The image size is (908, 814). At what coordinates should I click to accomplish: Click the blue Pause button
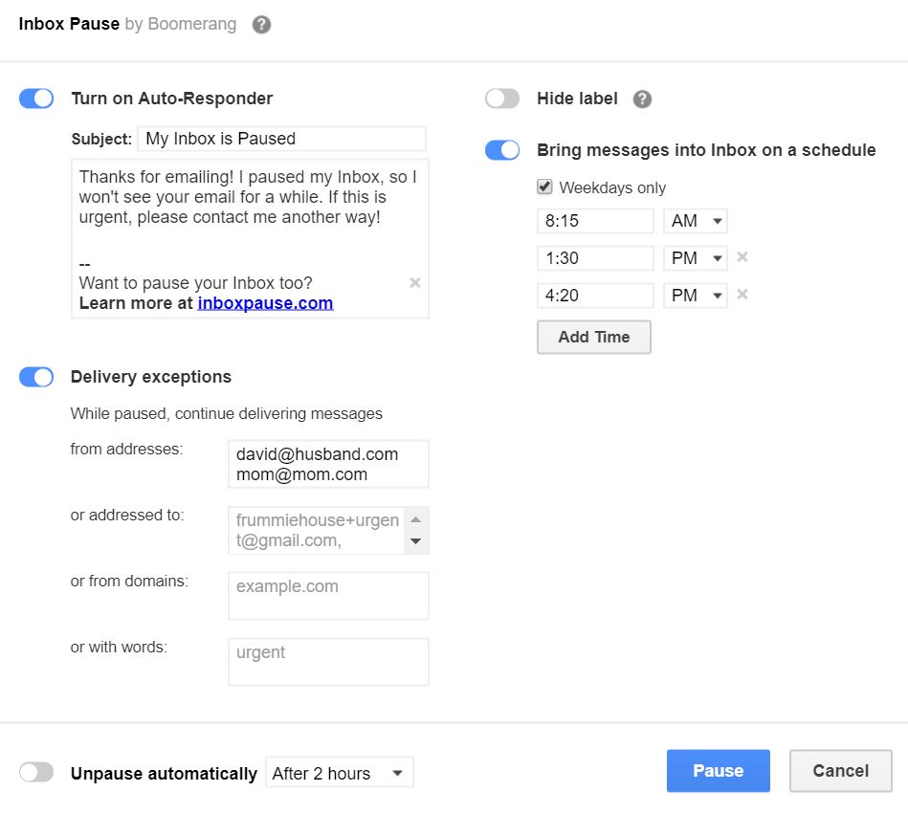pos(718,771)
